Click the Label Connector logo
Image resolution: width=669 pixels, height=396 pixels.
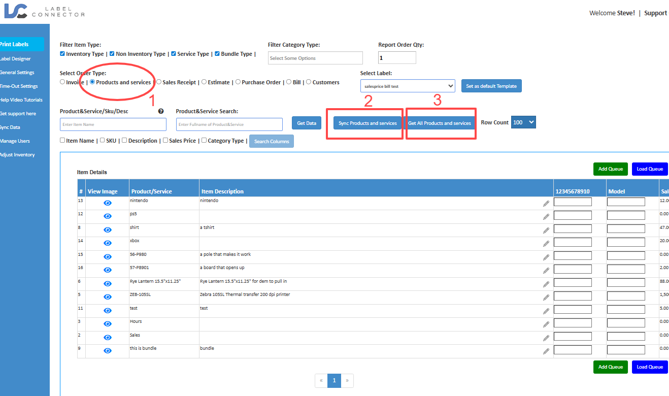pos(44,11)
